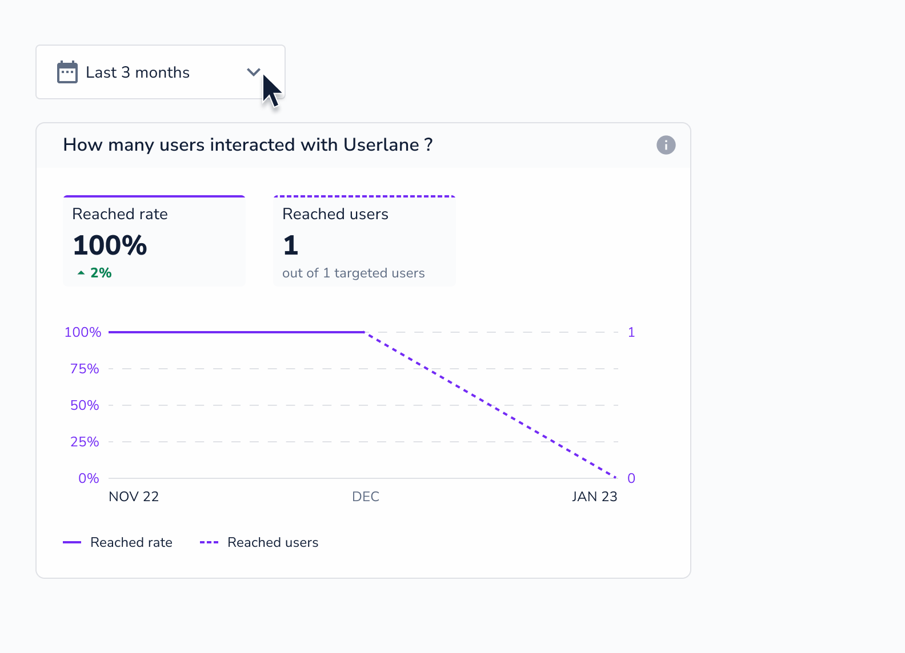Click the calendar icon in date picker
905x653 pixels.
(x=67, y=72)
